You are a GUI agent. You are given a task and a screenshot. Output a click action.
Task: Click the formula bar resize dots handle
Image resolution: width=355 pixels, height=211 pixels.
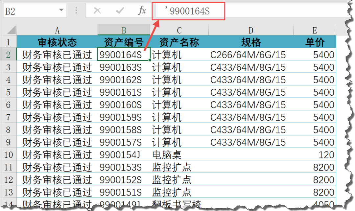tap(77, 11)
